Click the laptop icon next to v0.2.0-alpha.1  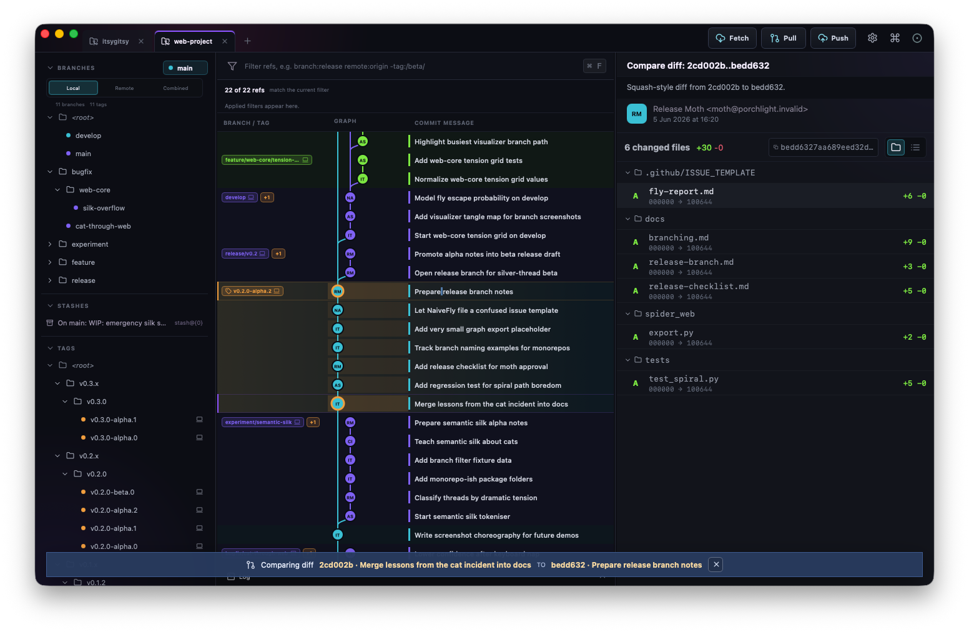point(200,528)
